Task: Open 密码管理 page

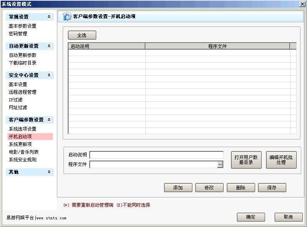Action: click(x=18, y=34)
